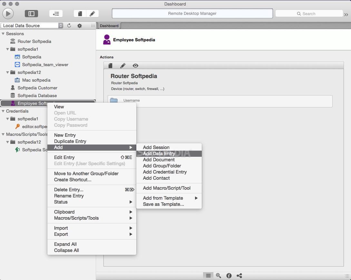Click the pencil edit icon in top toolbar

click(92, 14)
